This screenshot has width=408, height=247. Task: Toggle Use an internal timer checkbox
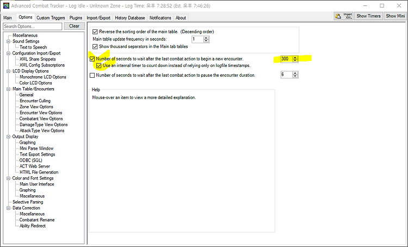click(98, 66)
